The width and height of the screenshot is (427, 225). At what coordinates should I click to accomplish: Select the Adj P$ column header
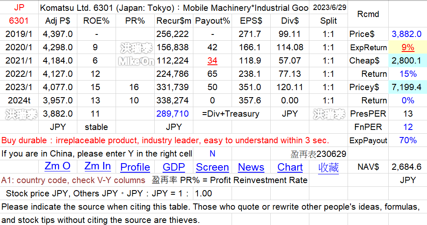58,21
